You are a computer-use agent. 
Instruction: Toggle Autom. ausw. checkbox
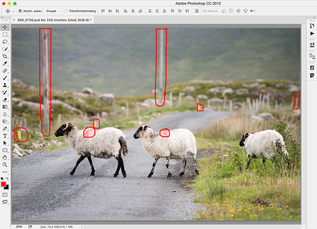(x=20, y=11)
